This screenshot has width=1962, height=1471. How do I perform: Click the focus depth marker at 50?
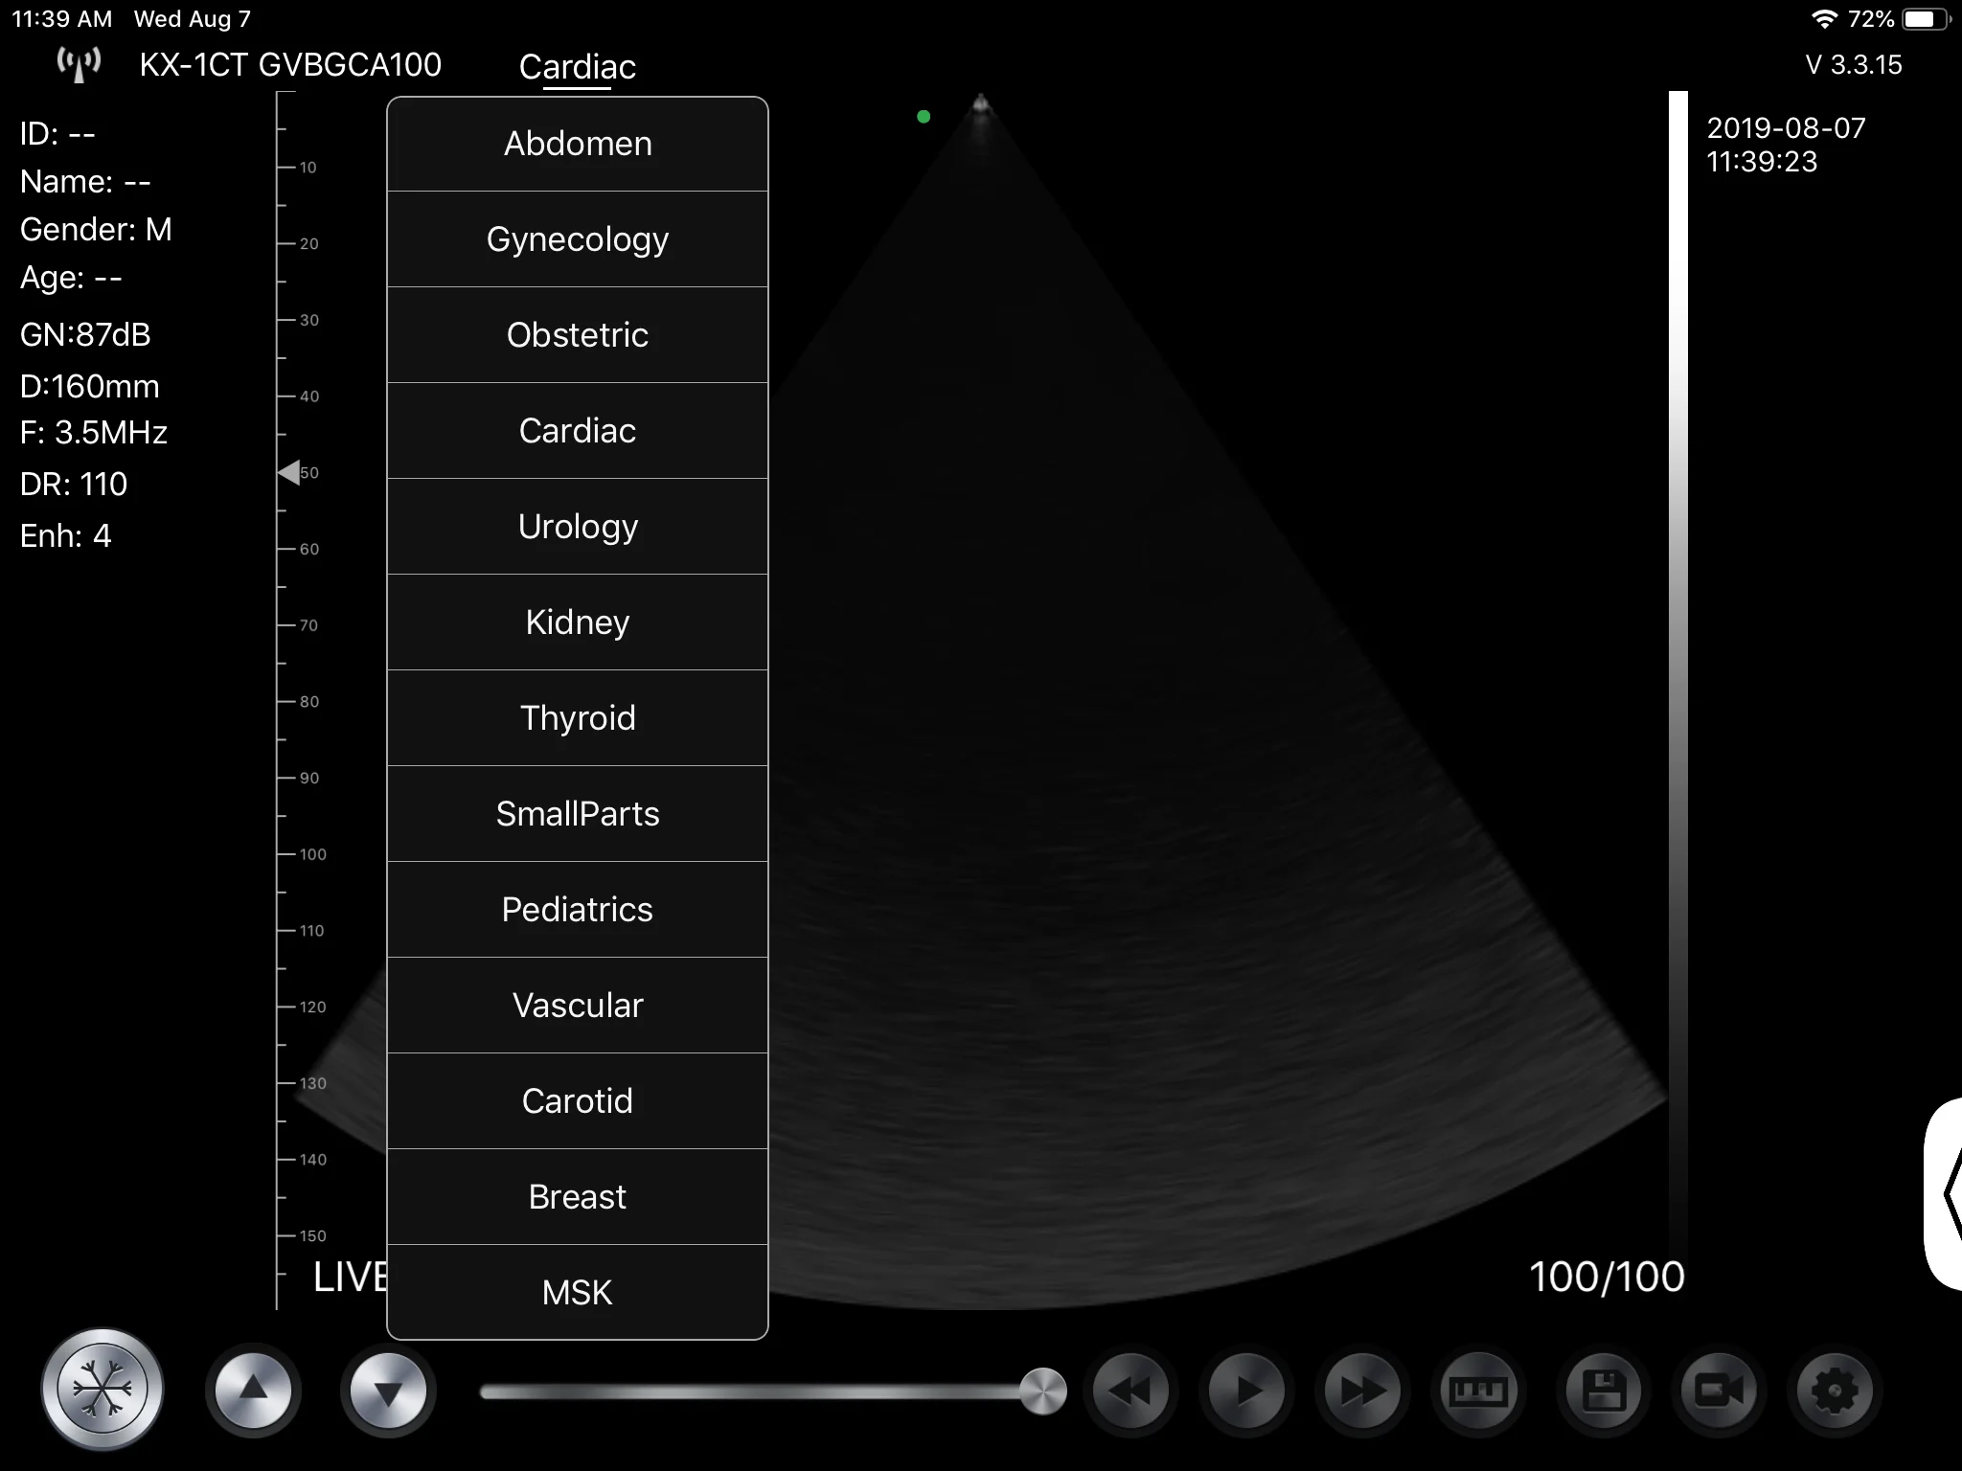pyautogui.click(x=289, y=472)
